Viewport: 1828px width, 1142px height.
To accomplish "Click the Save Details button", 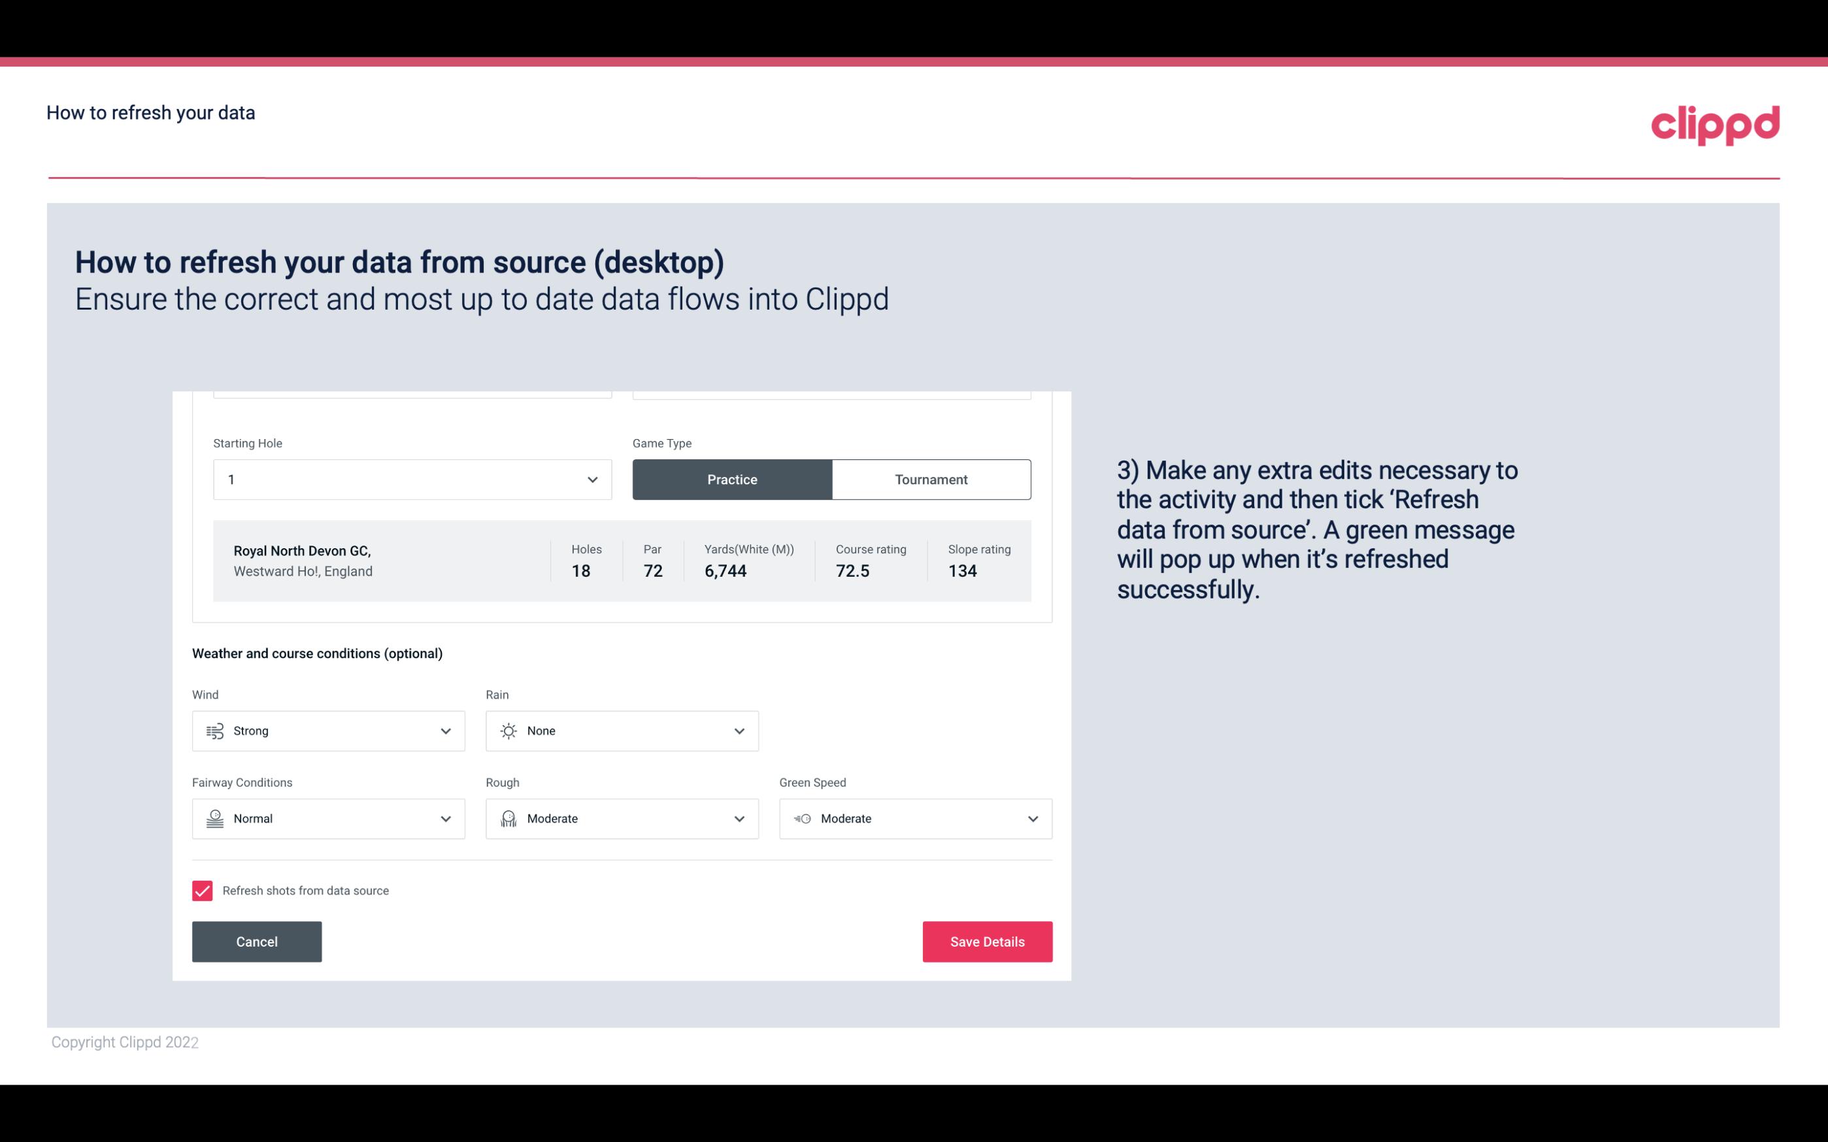I will pyautogui.click(x=987, y=941).
